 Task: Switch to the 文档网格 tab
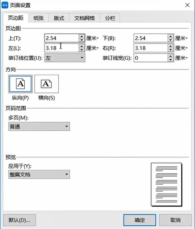point(85,18)
